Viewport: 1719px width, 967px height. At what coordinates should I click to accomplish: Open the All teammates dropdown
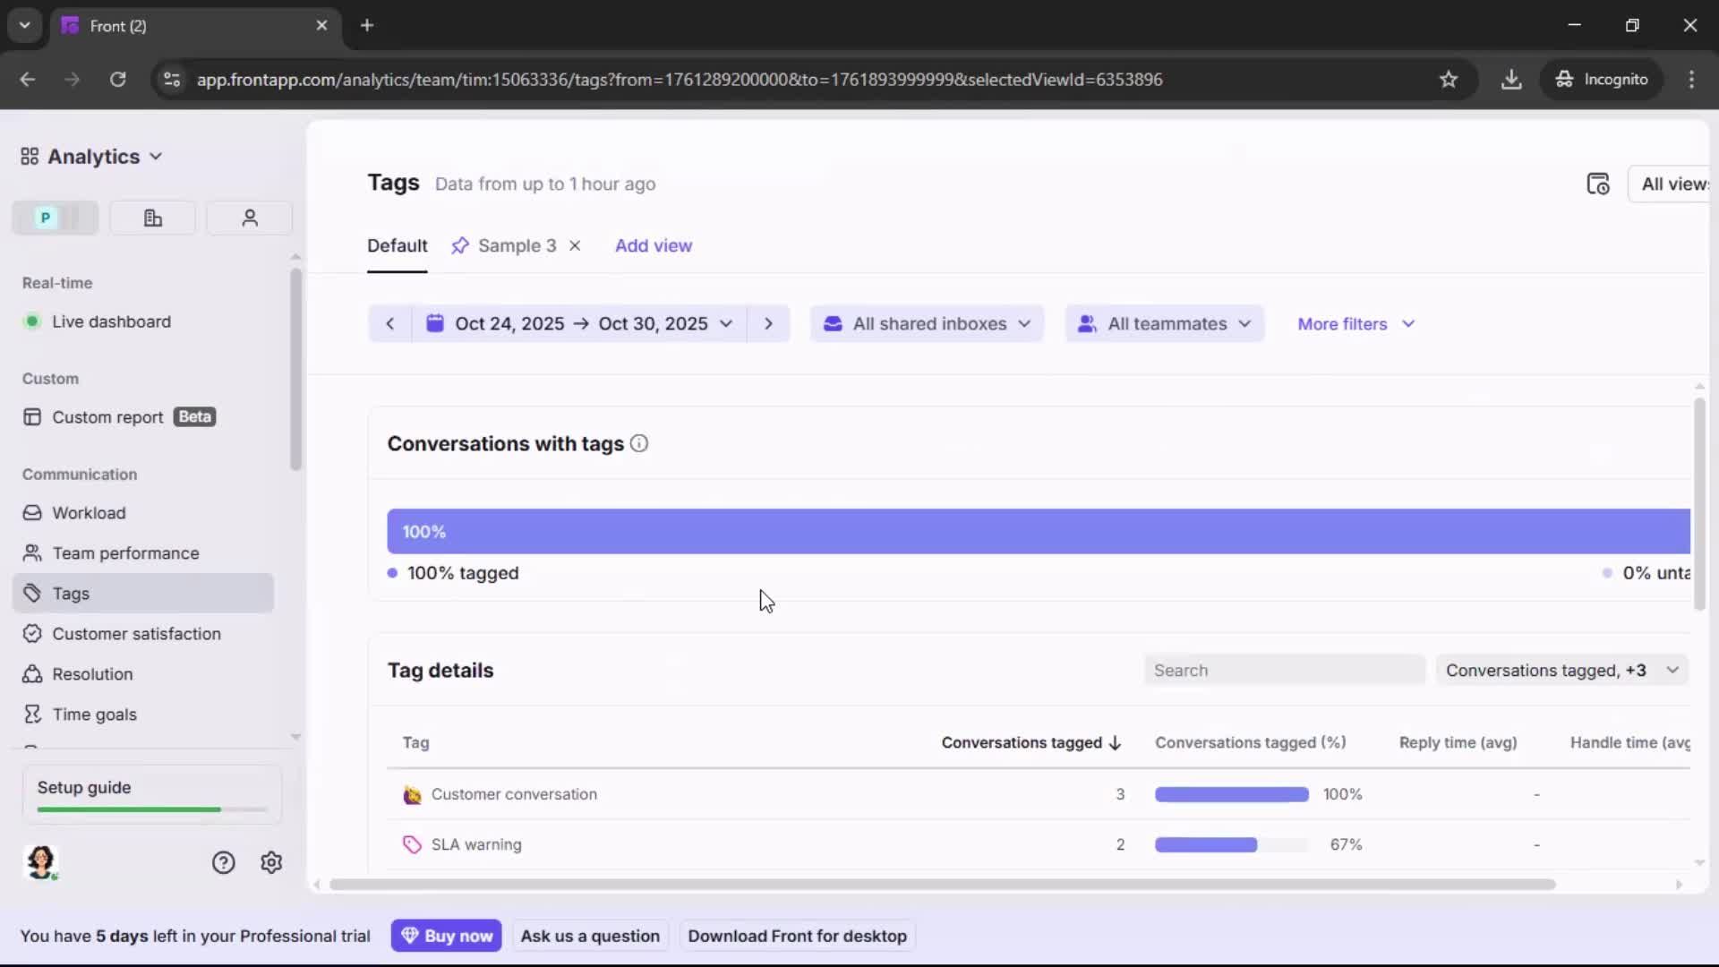[1164, 323]
